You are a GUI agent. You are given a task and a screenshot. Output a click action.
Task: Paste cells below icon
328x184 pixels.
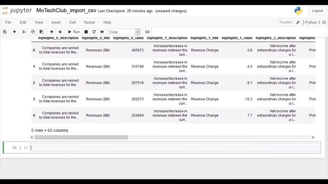[x=42, y=32]
